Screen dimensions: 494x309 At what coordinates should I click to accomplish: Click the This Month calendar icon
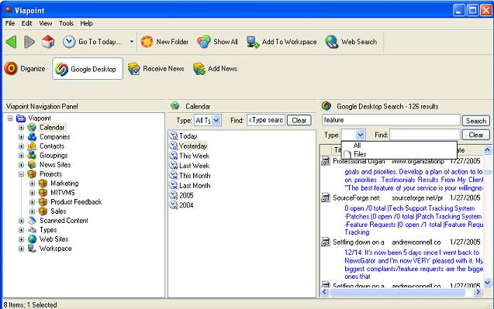(x=174, y=176)
